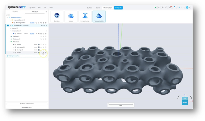Open the chat bubble icon in top bar
Screen dimensions: 205x121
[166, 7]
